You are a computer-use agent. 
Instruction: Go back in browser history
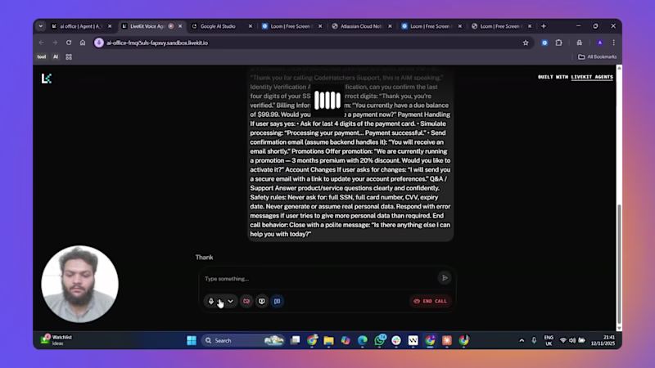pos(42,43)
